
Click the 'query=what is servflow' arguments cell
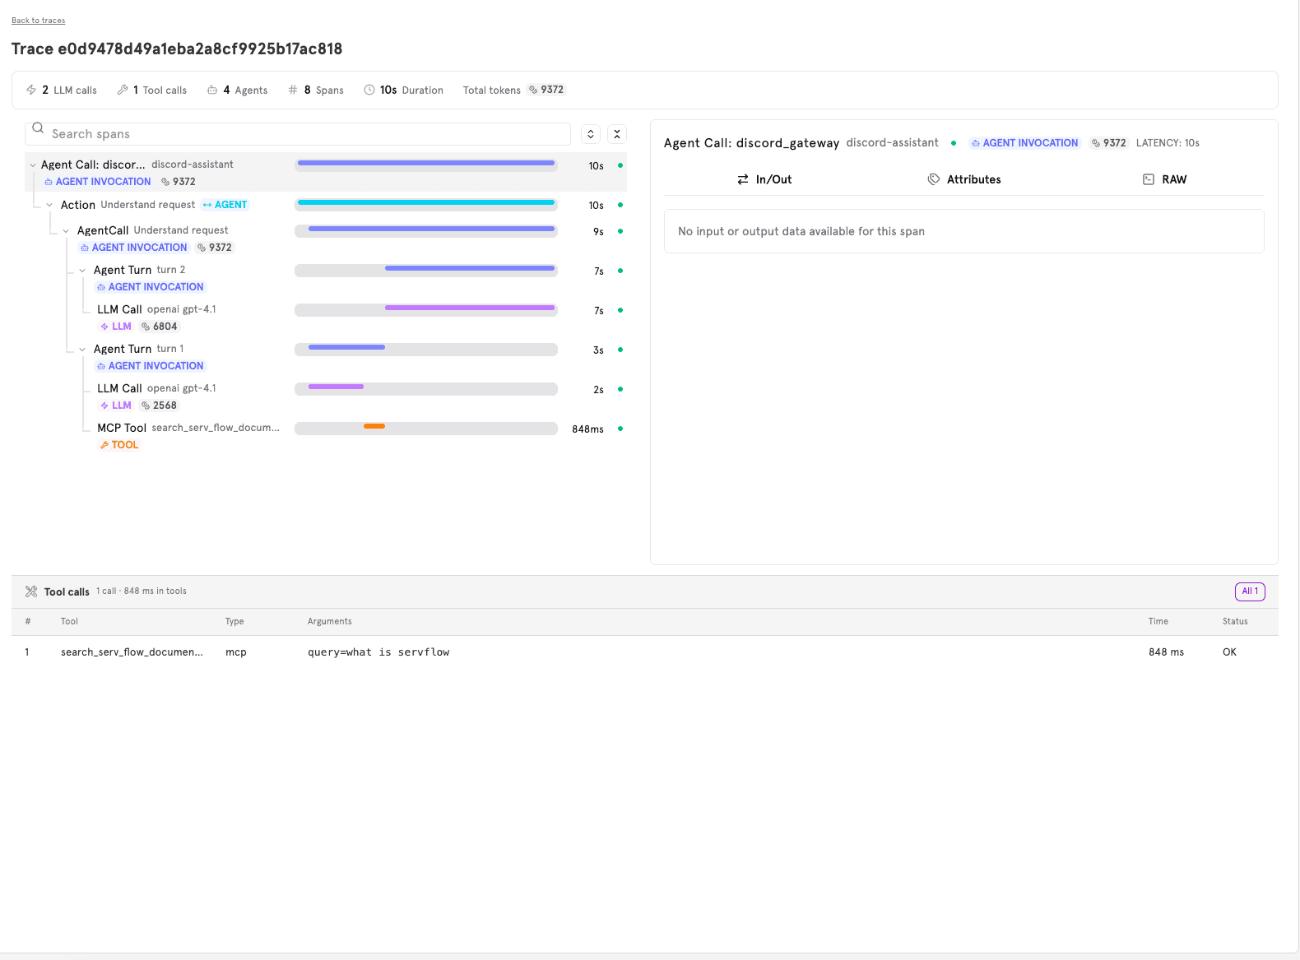coord(378,652)
